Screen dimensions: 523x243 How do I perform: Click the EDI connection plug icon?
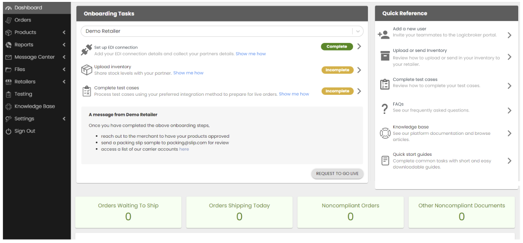point(86,50)
